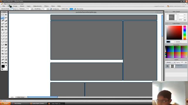Choose the second Selection Mode icon
Viewport: 188px width, 105px height.
[x=14, y=9]
